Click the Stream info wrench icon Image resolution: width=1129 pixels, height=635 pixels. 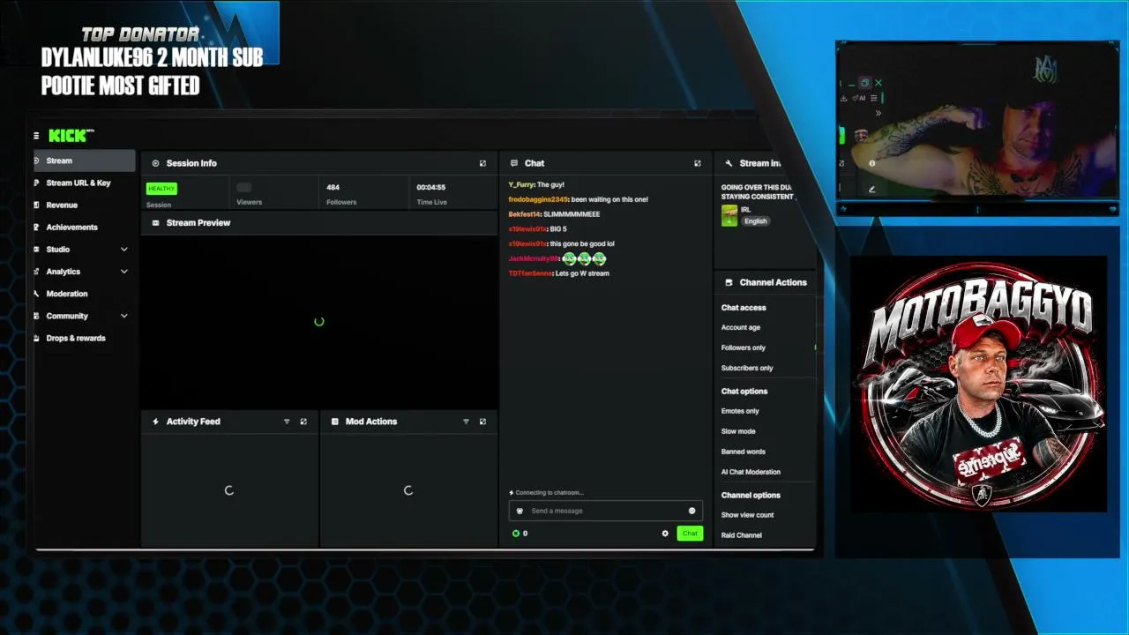729,163
